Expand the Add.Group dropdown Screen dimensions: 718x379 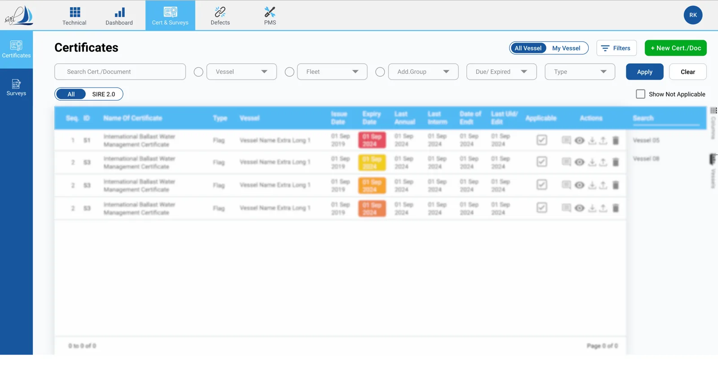point(423,72)
